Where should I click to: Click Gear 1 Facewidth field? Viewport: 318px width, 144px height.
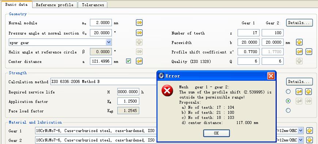coord(249,42)
